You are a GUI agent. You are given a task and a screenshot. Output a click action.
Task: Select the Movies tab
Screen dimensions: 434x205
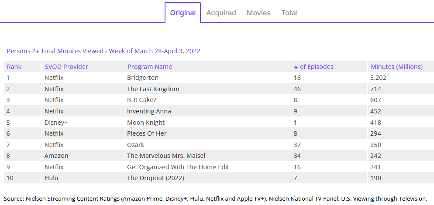[258, 13]
